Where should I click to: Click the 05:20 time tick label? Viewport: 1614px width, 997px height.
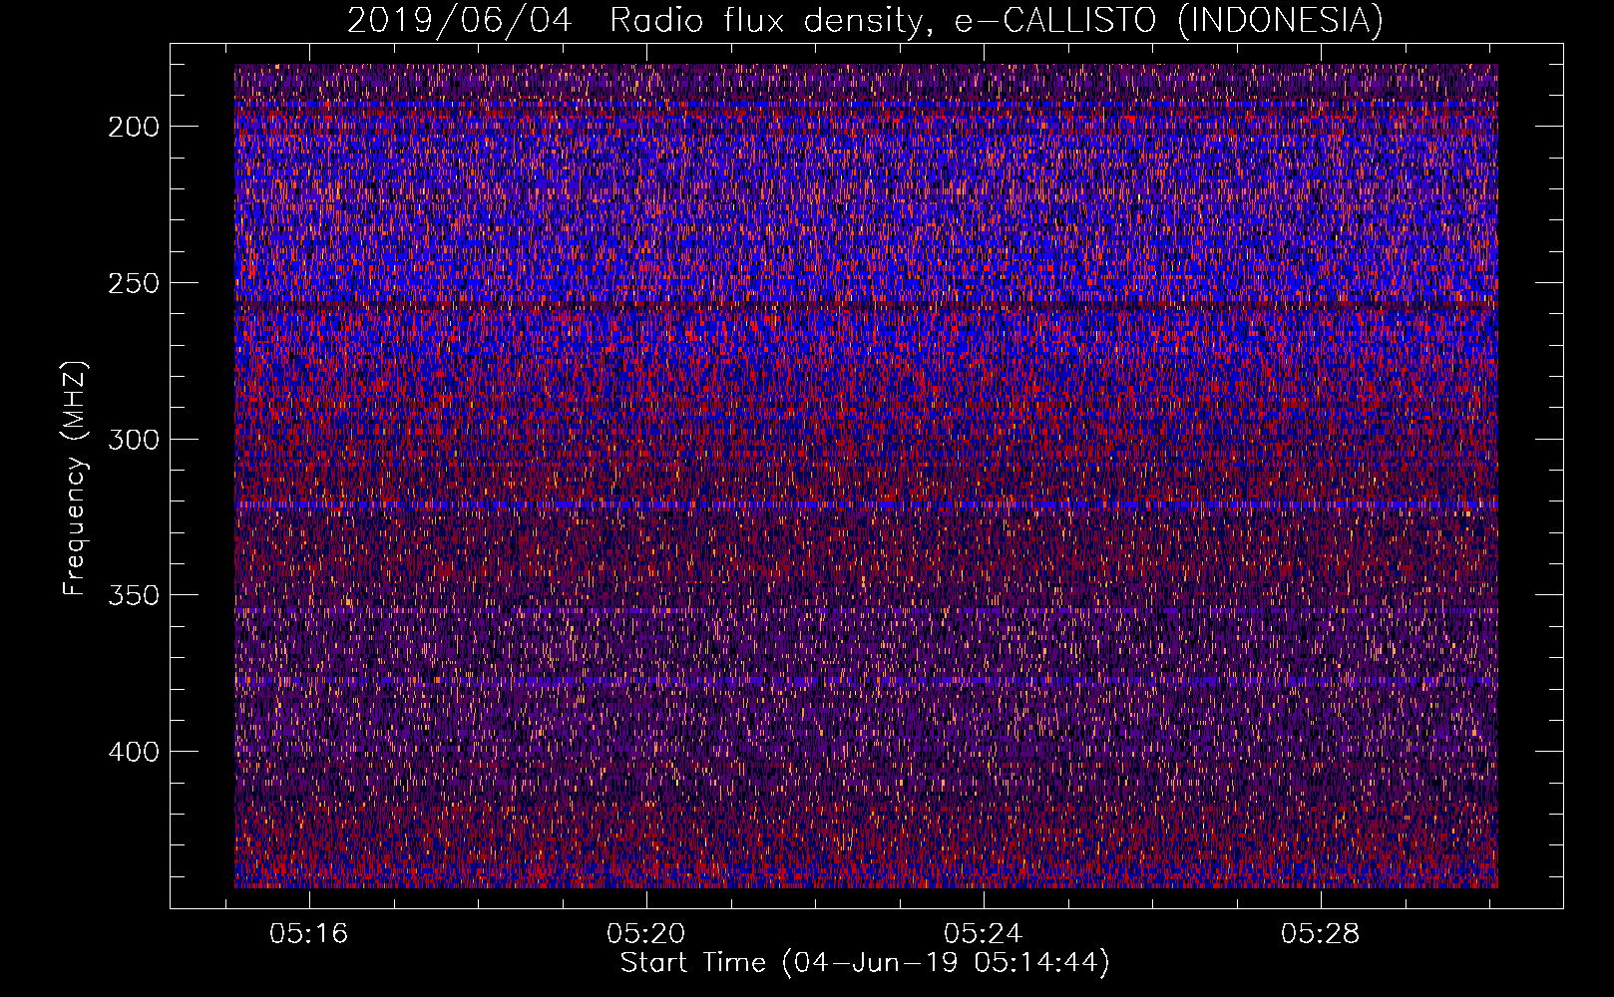[x=646, y=934]
